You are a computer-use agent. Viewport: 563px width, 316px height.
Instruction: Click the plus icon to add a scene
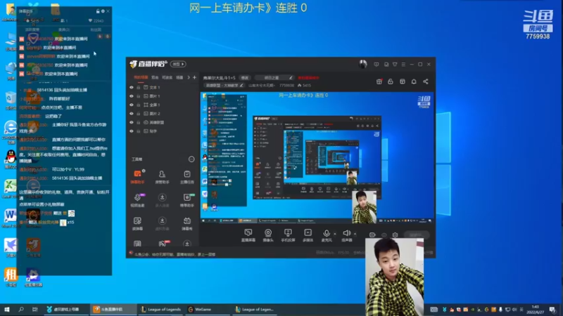click(x=194, y=77)
